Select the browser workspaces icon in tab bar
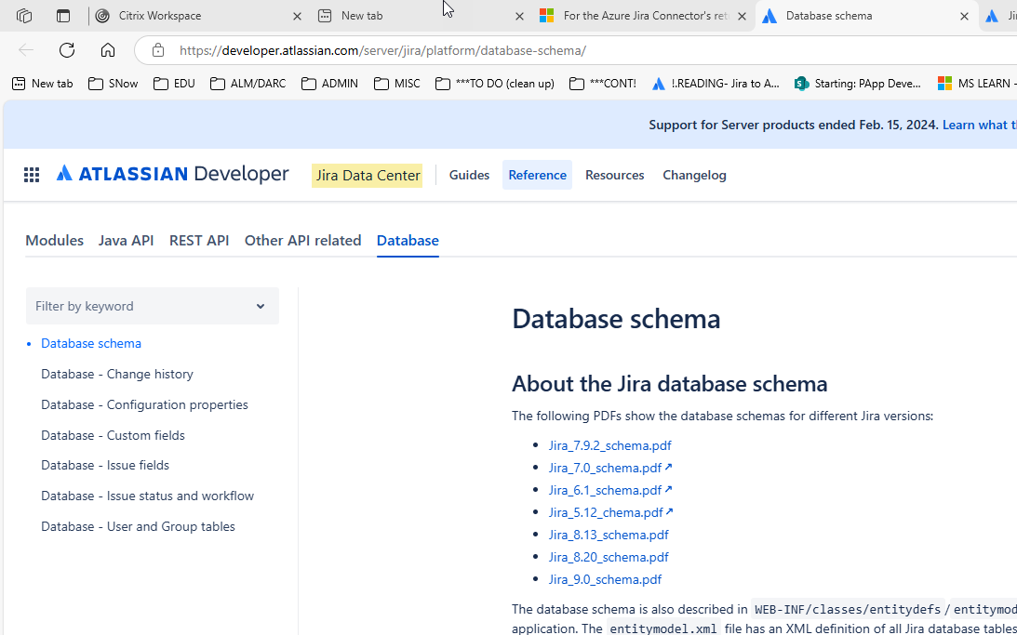Screen dimensions: 1017x635 click(23, 16)
